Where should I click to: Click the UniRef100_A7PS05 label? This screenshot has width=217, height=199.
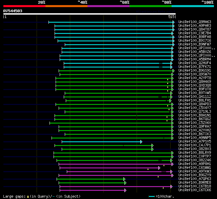click(195, 141)
